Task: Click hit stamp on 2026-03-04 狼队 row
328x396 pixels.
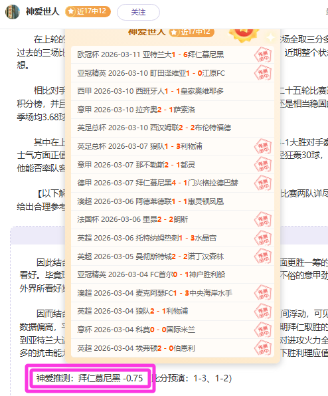Action: [263, 312]
